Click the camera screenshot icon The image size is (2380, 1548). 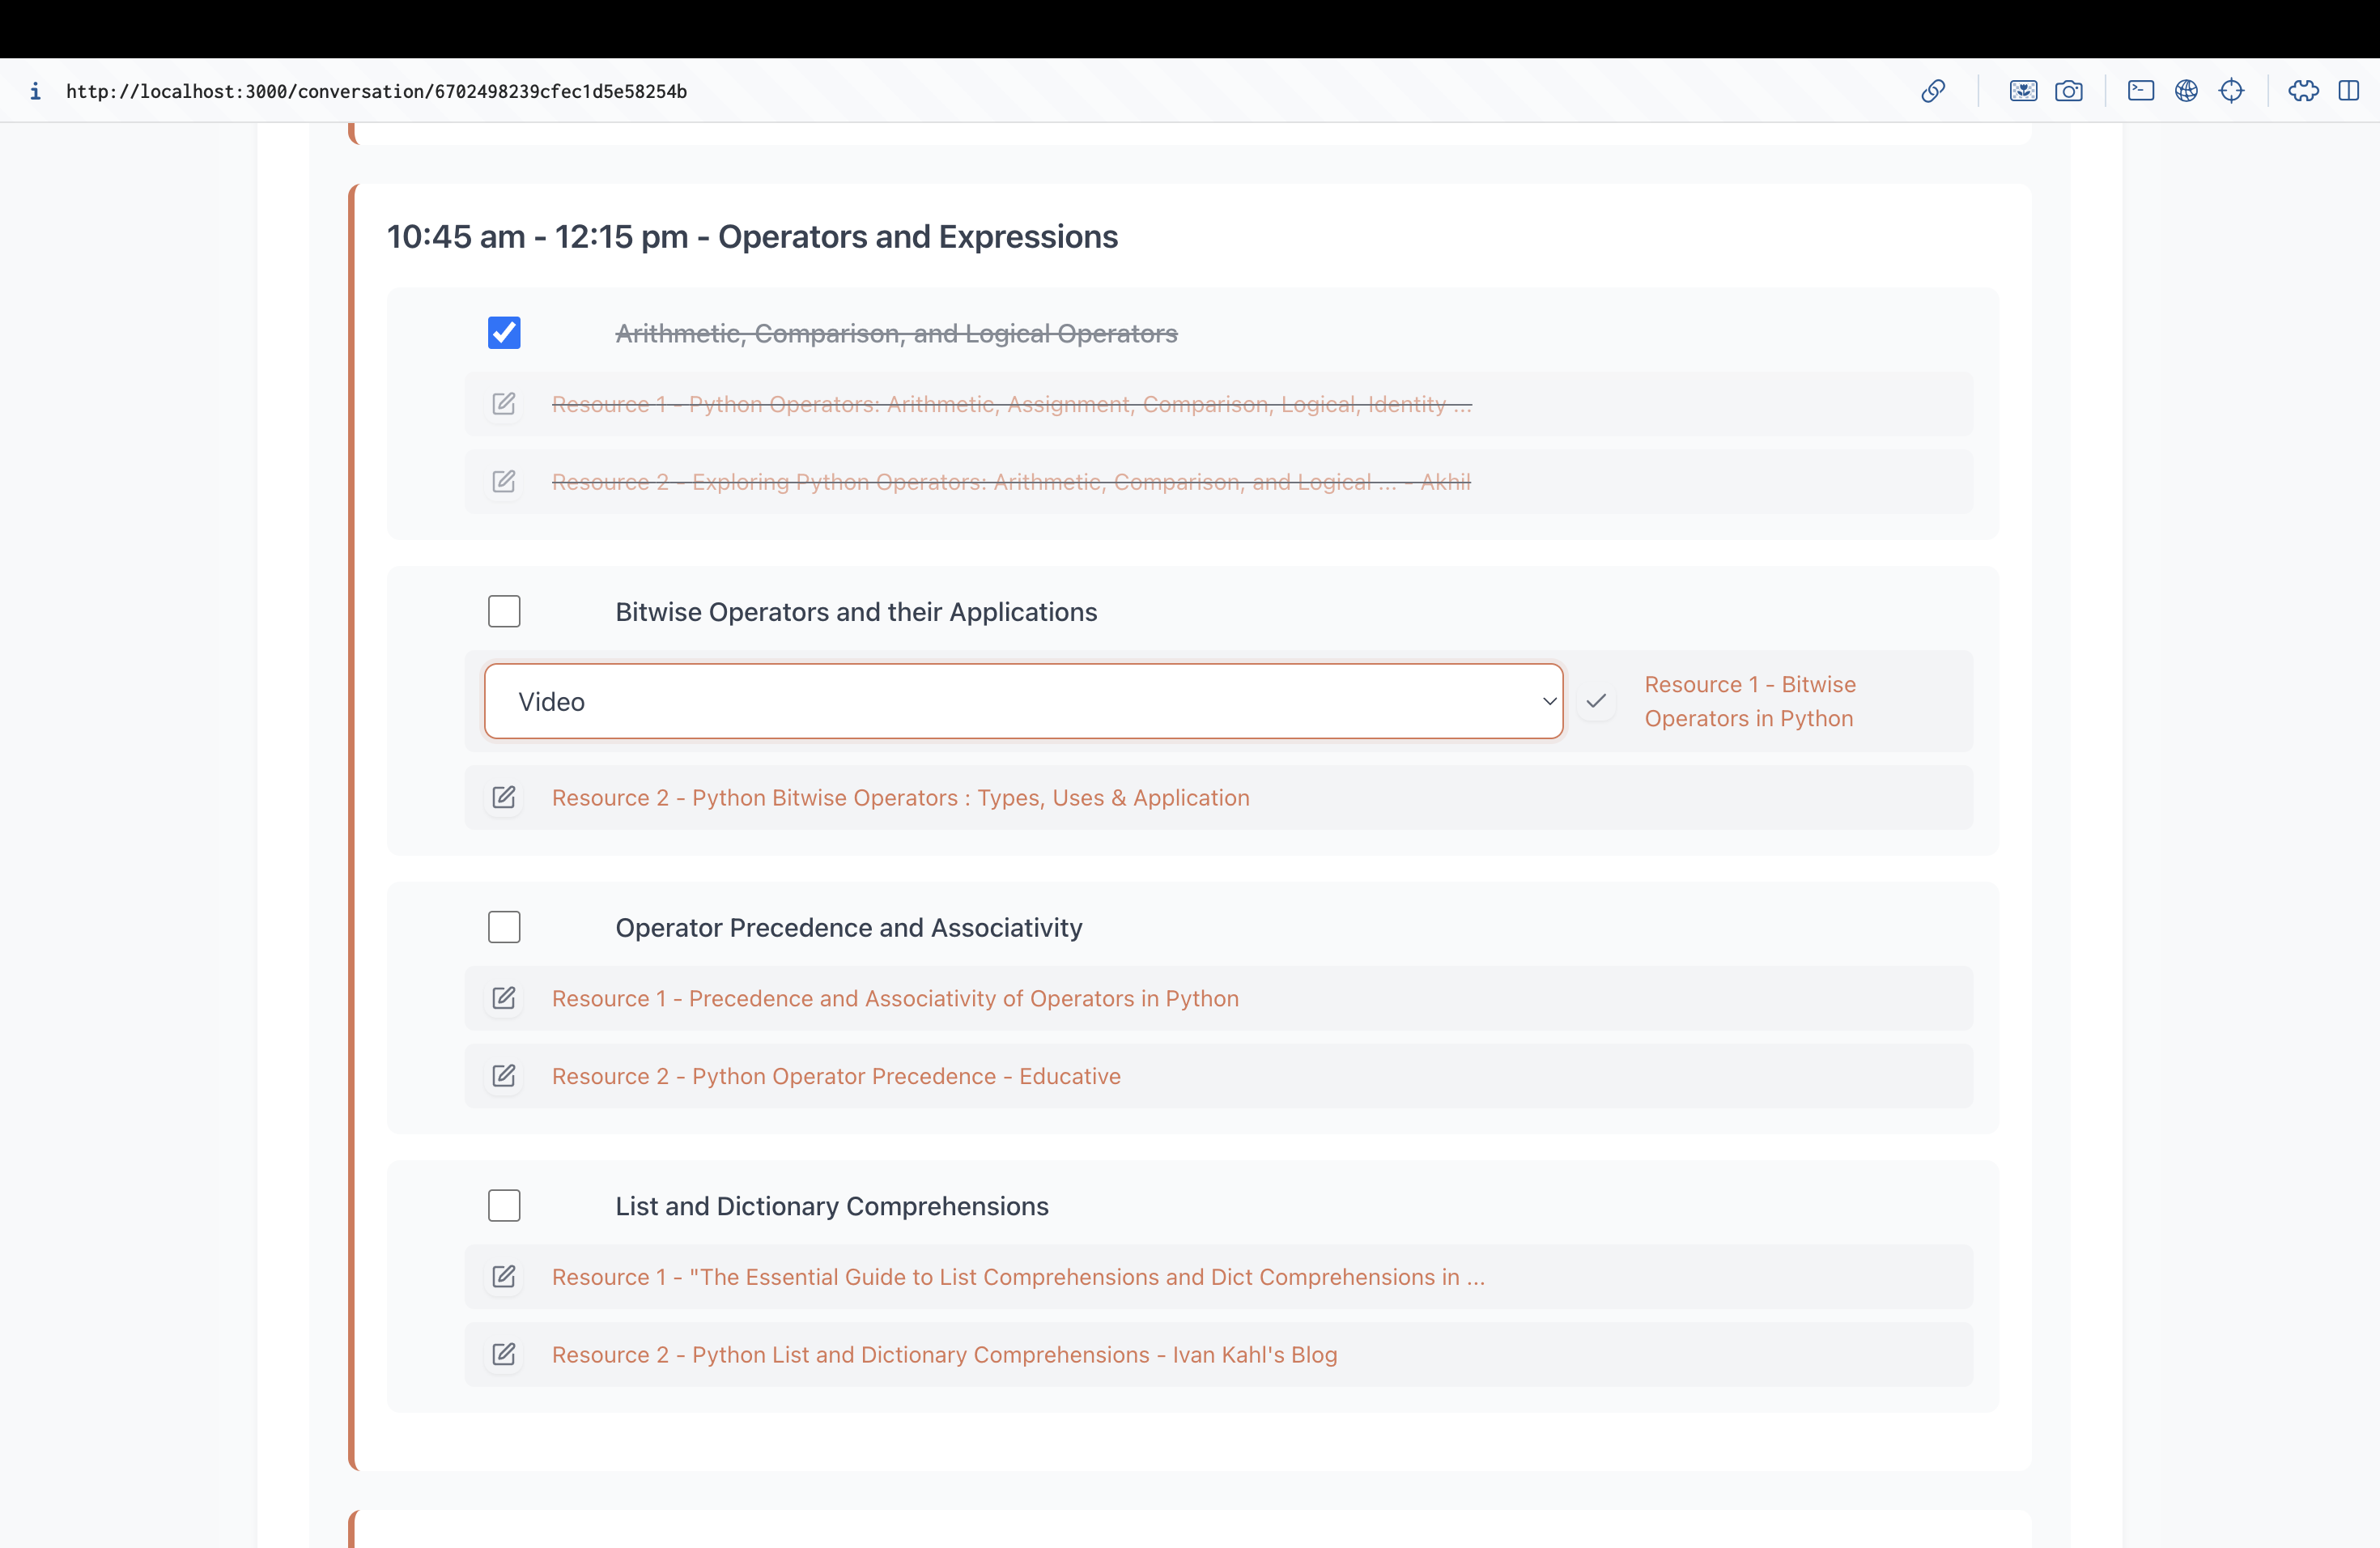click(2068, 91)
